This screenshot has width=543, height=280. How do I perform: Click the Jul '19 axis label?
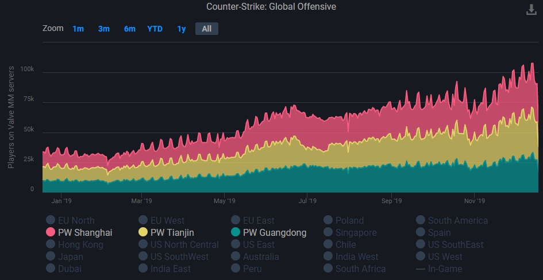(x=307, y=201)
